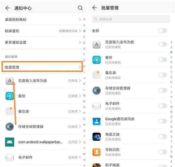
Task: Focus the 搜索应用 search field
Action: 131,19
